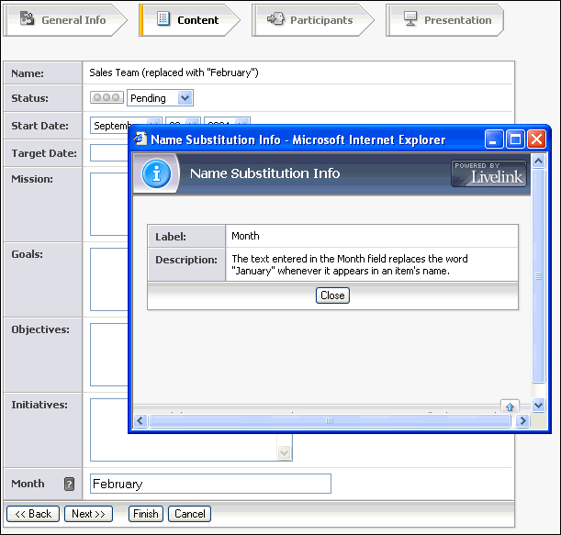This screenshot has height=535, width=561.
Task: Click the Finish button
Action: click(x=145, y=514)
